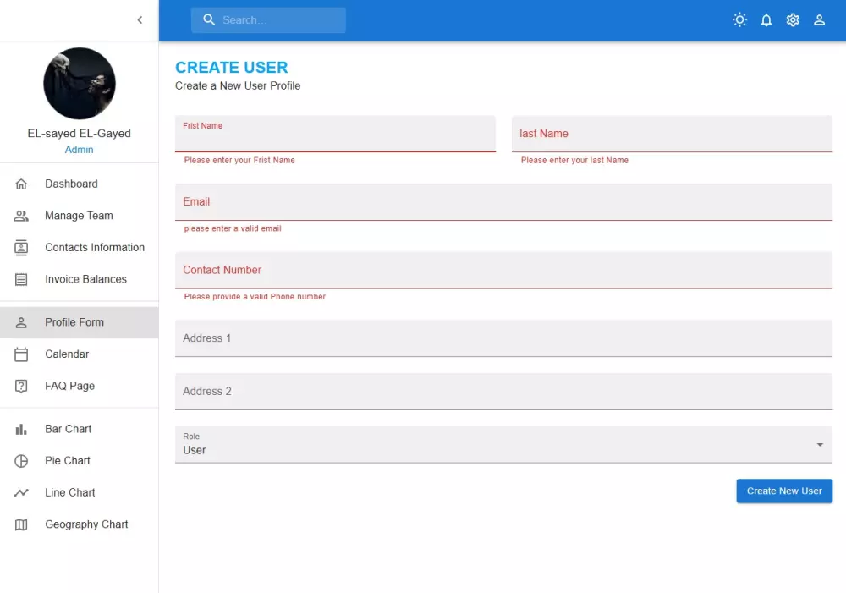Toggle light mode with the sun icon

click(739, 19)
